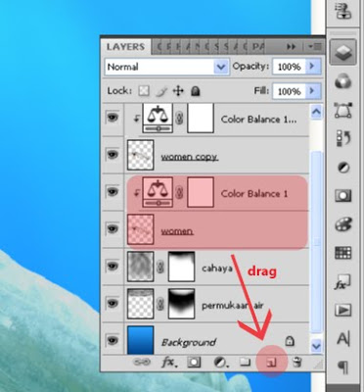Click the Color Balance 1 pink mask
364x392 pixels.
tap(201, 192)
